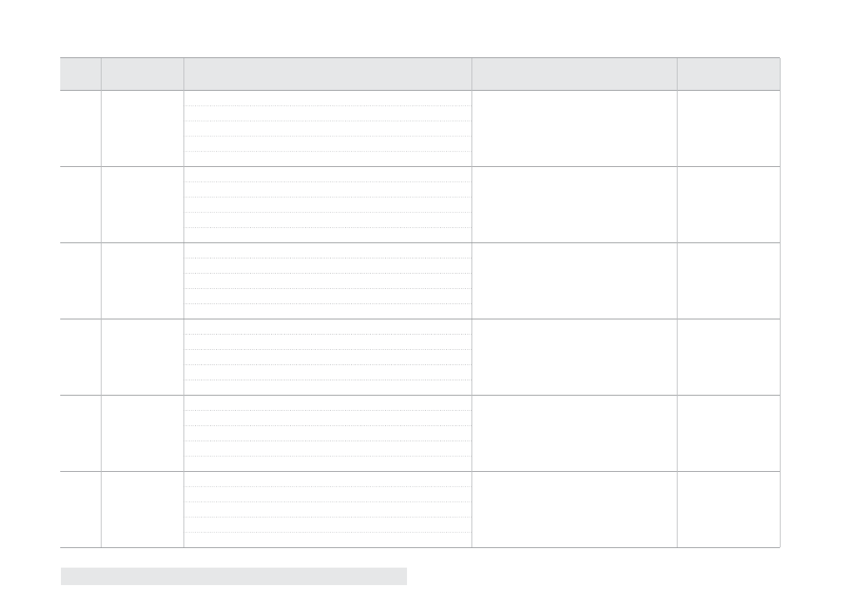Screen dimensions: 864x609
Task: Click the second-column cell in row three
Action: [x=142, y=281]
